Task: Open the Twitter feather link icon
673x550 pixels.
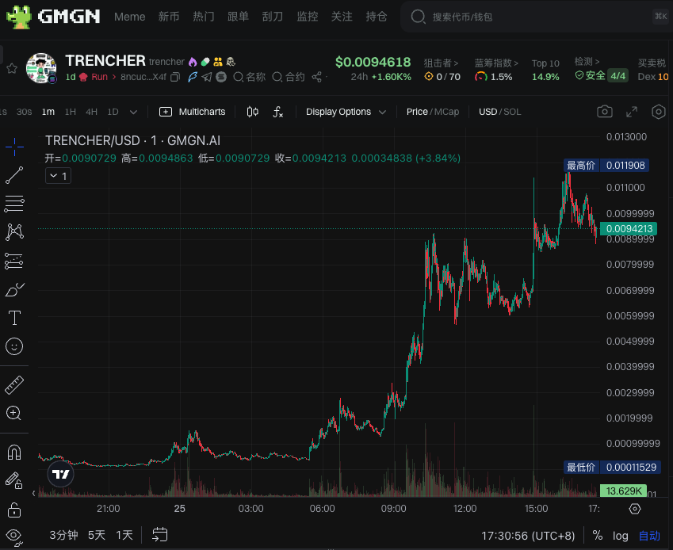Action: point(193,77)
